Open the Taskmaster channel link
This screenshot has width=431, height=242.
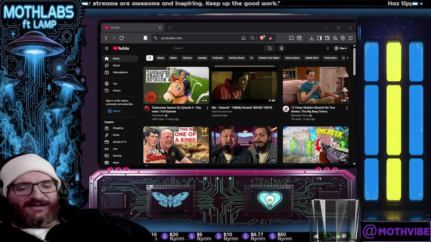coord(158,115)
